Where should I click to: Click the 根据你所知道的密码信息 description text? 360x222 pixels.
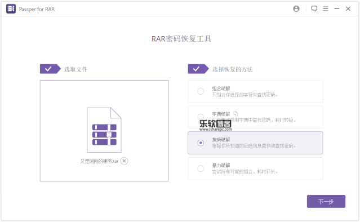tap(254, 146)
